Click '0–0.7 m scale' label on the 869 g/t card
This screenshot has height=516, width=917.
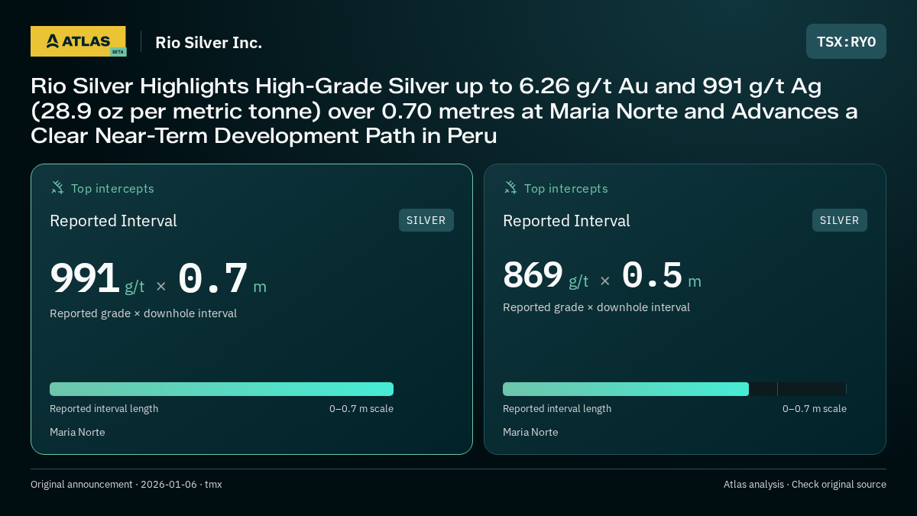(815, 409)
